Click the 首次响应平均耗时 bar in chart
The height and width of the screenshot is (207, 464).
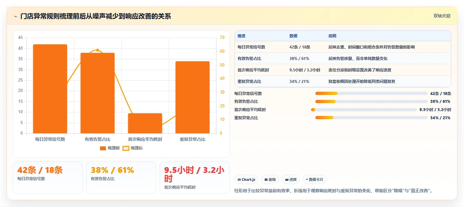(x=145, y=123)
